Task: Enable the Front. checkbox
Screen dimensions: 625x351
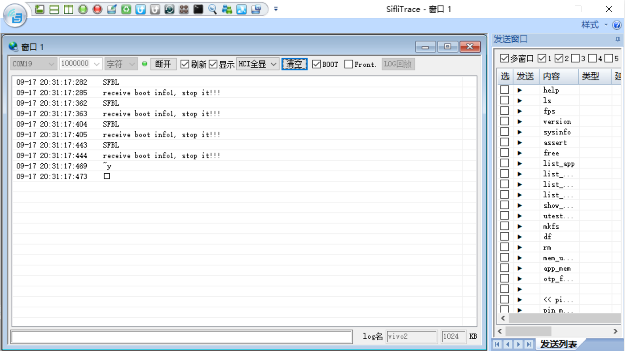Action: pyautogui.click(x=349, y=64)
